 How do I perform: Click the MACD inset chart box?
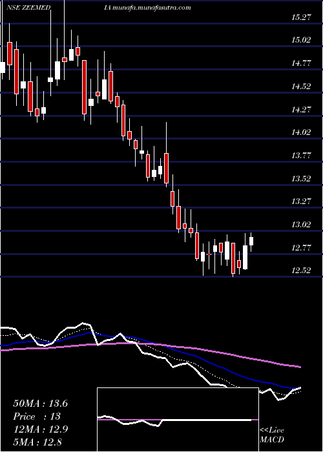tap(178, 420)
